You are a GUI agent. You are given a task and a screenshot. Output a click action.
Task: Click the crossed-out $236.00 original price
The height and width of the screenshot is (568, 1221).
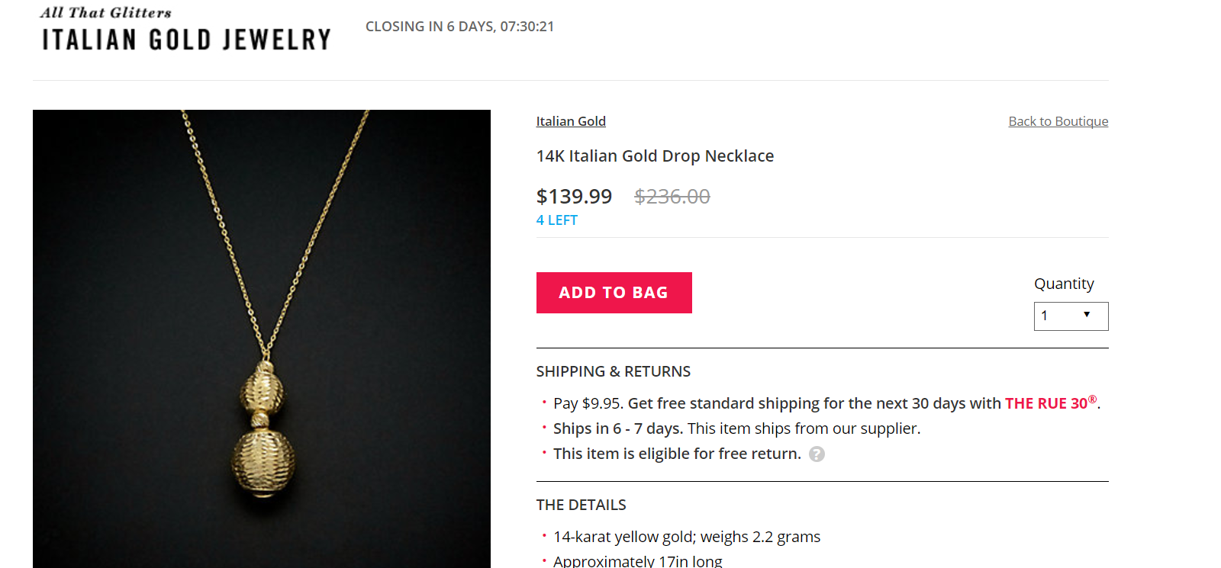[672, 197]
